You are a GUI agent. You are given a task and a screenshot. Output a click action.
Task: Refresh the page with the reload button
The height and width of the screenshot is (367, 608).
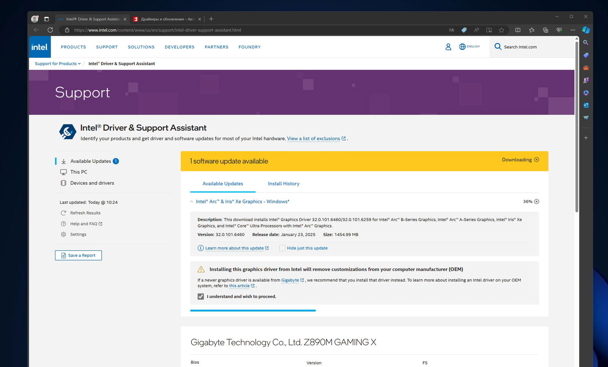pyautogui.click(x=50, y=30)
